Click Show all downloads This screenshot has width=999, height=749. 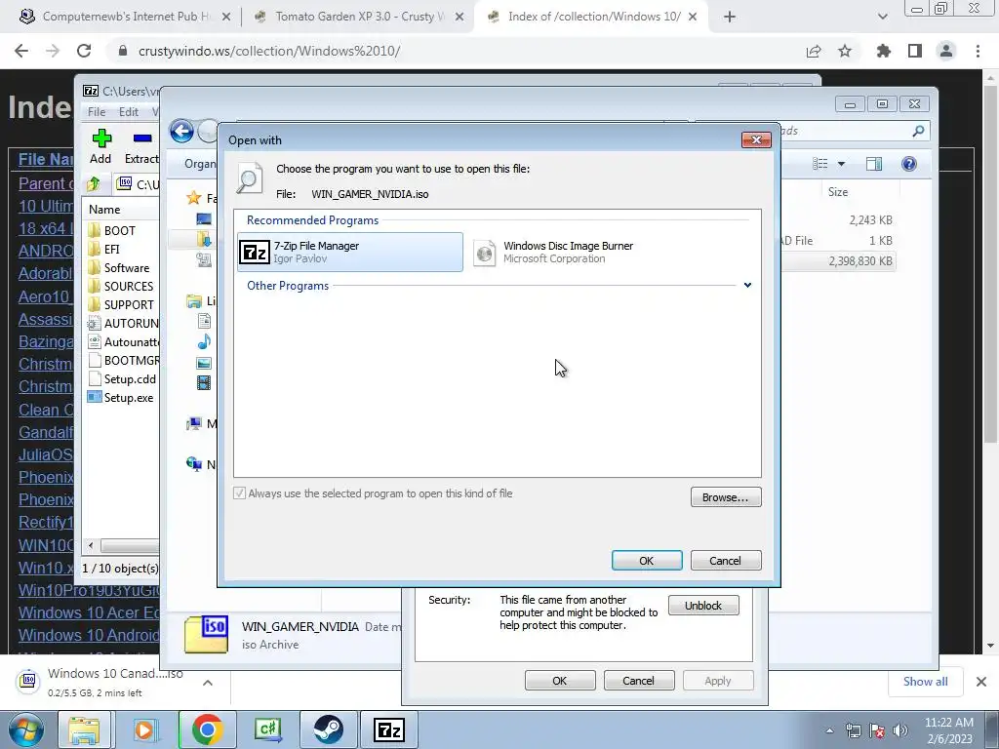[x=925, y=682]
